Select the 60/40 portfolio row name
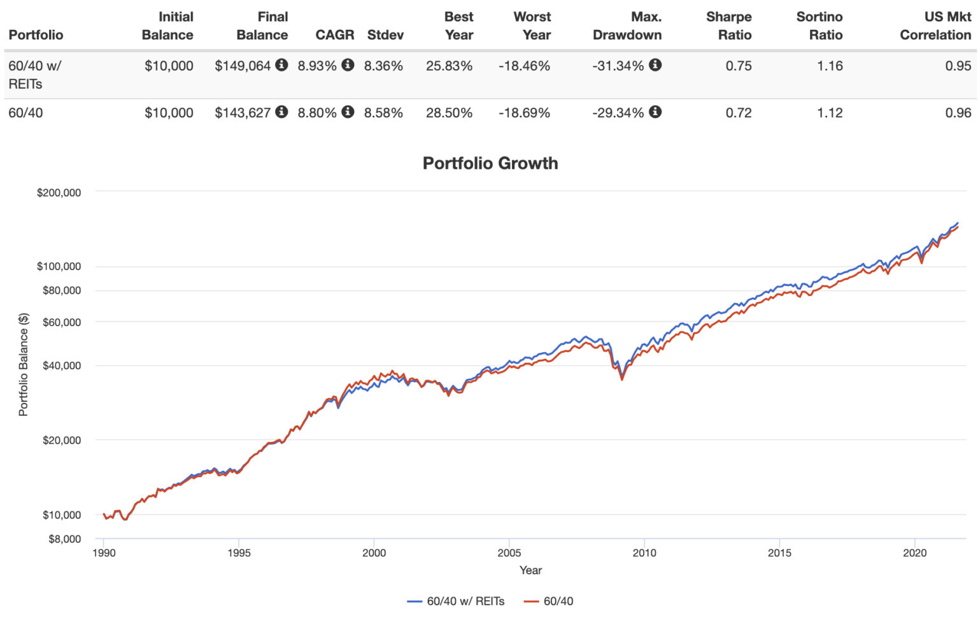Image resolution: width=978 pixels, height=619 pixels. click(x=25, y=113)
